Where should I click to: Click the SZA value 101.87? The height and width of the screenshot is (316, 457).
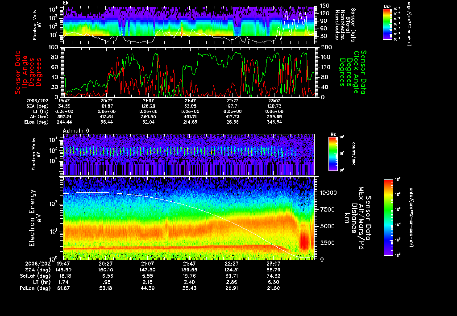106,106
